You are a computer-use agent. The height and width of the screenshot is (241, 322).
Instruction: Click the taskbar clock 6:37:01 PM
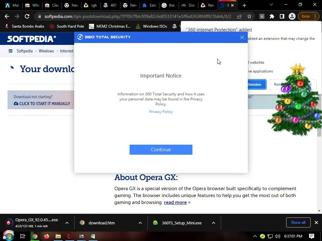point(293,236)
